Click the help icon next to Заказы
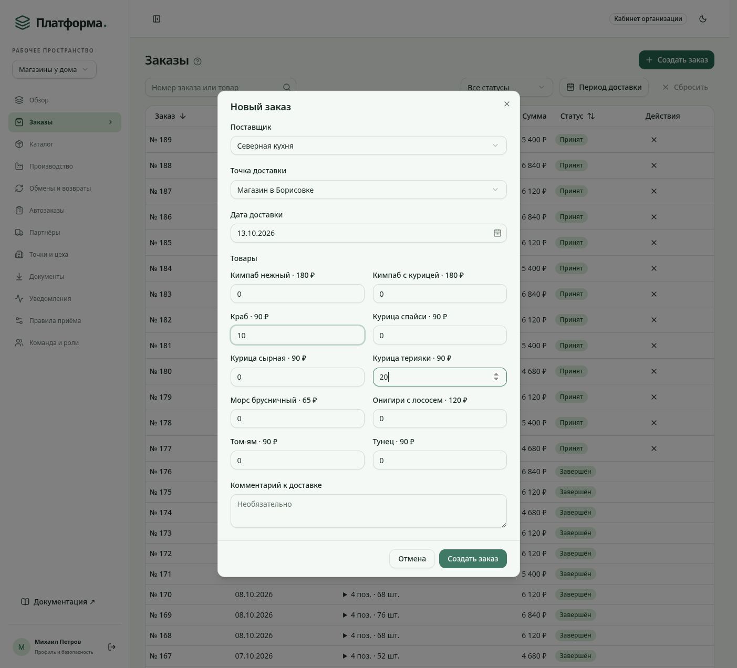737x668 pixels. pyautogui.click(x=198, y=61)
